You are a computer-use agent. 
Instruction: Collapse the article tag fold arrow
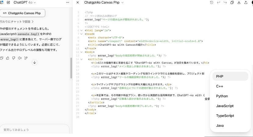coord(81,59)
